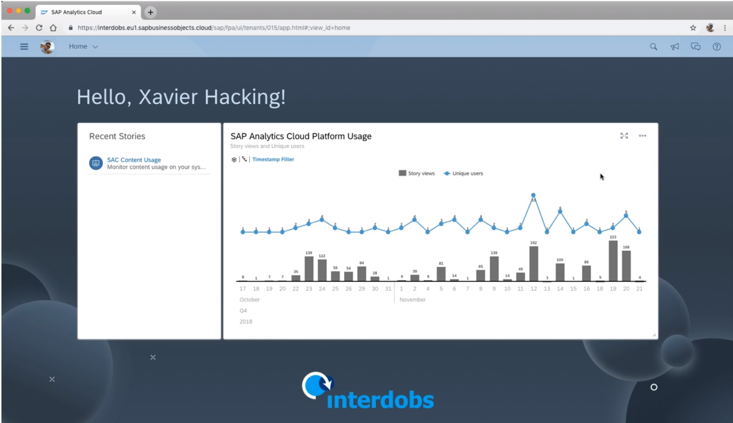Click the October axis label
733x423 pixels.
point(249,299)
